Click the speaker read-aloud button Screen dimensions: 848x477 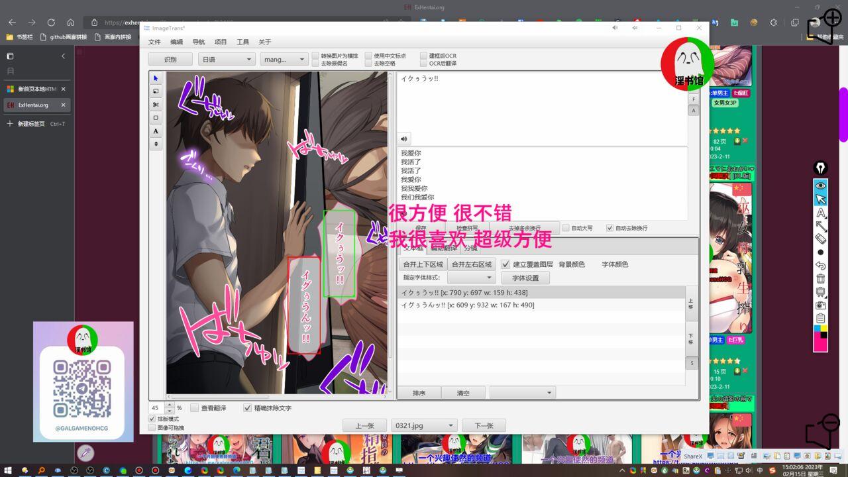pyautogui.click(x=404, y=139)
